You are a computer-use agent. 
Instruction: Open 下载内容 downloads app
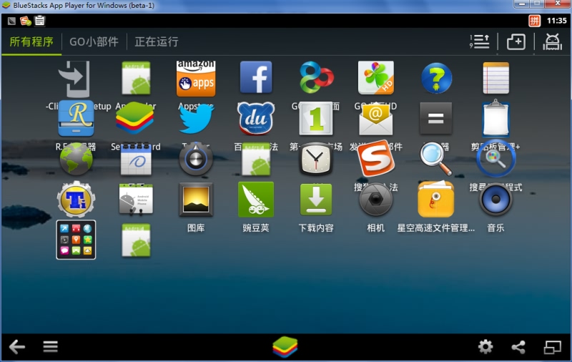pos(316,200)
